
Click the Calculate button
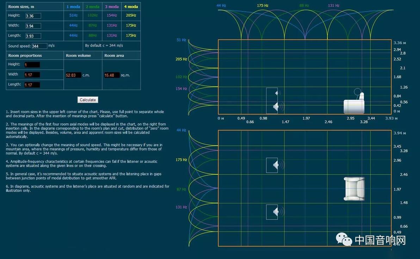(88, 100)
